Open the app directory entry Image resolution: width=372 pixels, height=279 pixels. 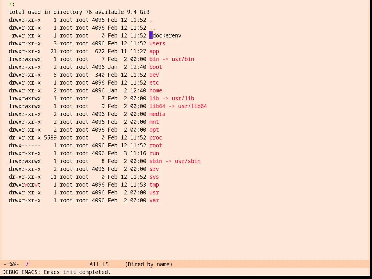click(x=154, y=51)
